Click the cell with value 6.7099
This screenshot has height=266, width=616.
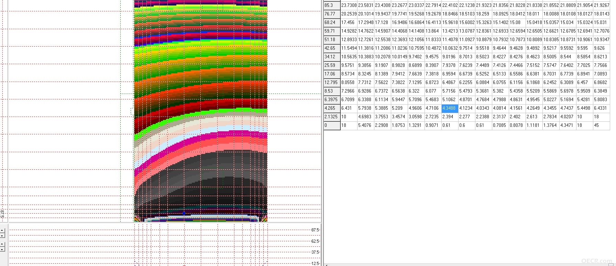[349, 100]
